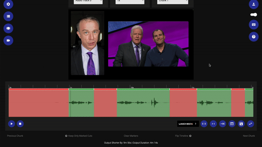Go to Previous Chunk

tap(15, 136)
